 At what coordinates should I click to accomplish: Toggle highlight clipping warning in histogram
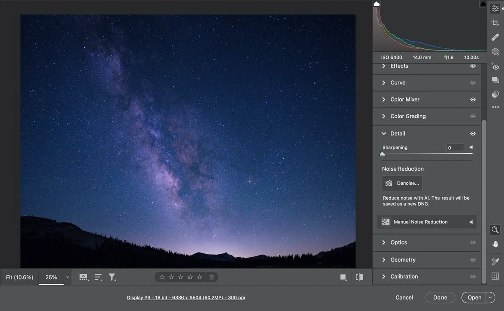pos(483,4)
